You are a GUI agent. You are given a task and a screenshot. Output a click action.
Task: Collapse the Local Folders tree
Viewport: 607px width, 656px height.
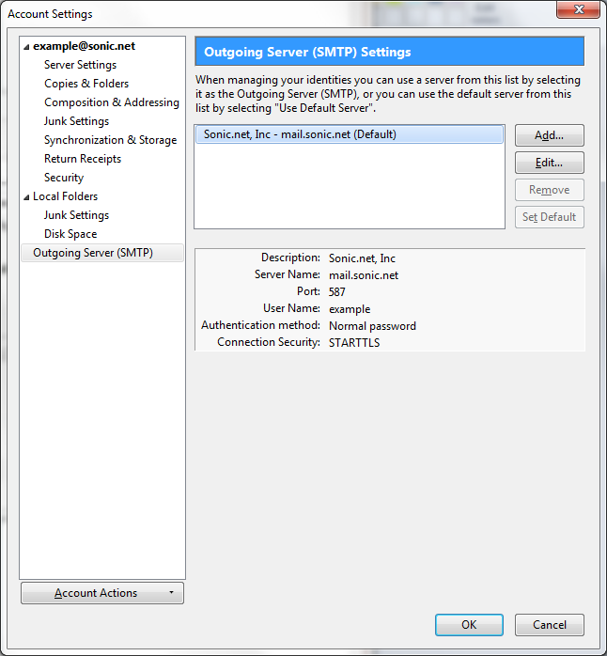(x=26, y=196)
